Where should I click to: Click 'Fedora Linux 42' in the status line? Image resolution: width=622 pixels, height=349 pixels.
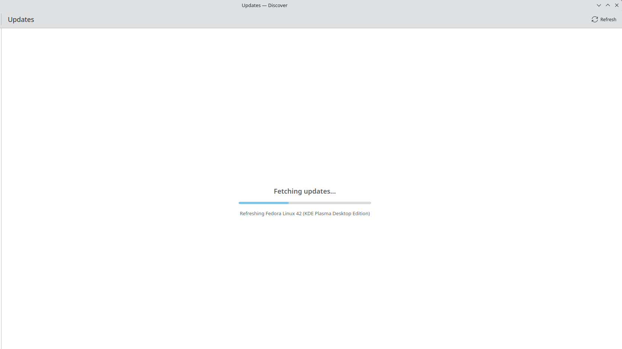pos(283,213)
